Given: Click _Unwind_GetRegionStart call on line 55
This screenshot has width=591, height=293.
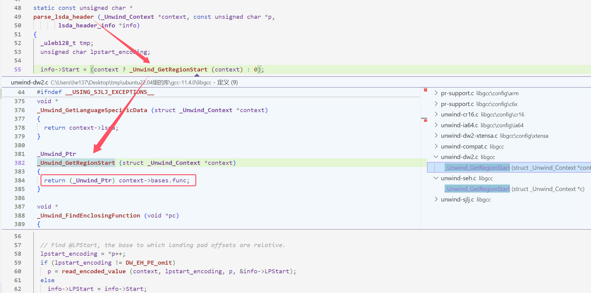Looking at the screenshot, I should 169,70.
